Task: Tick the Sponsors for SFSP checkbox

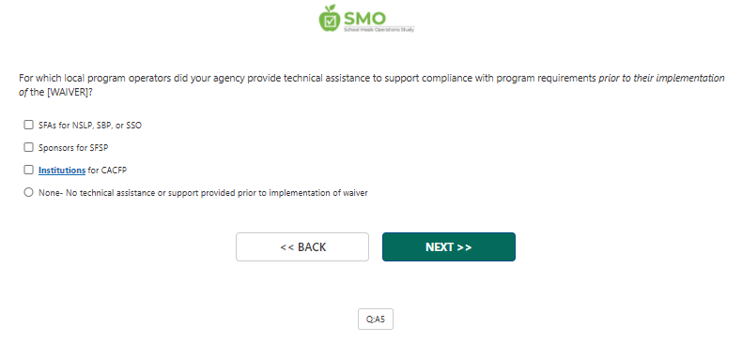Action: [x=29, y=147]
